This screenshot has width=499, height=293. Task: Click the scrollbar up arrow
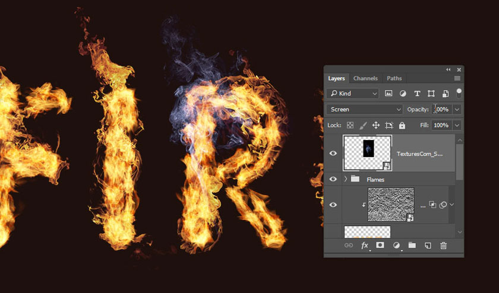(460, 140)
